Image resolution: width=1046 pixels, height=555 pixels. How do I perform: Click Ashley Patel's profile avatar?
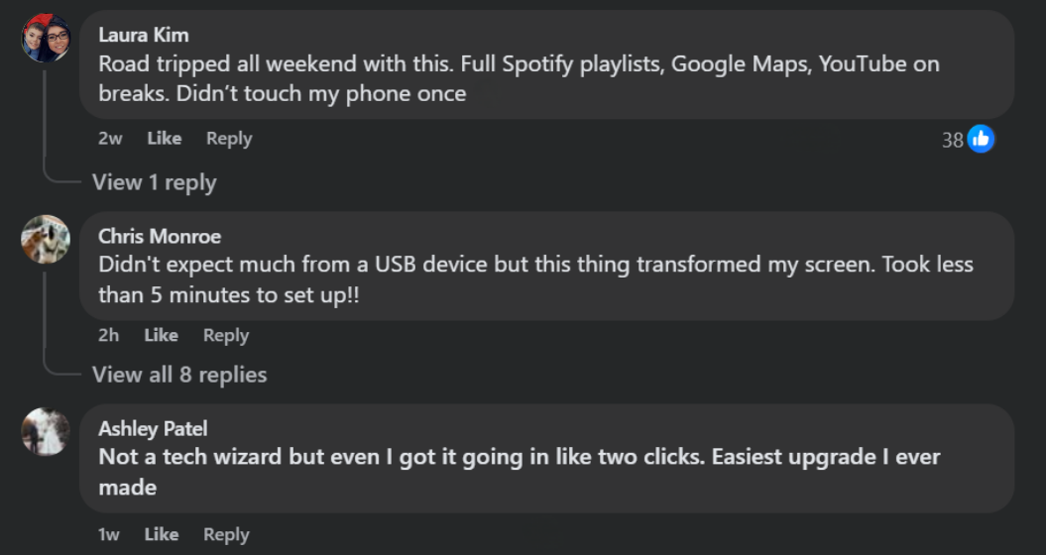point(46,431)
